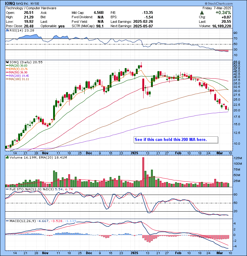Click the 125M volume axis label

click(238, 158)
